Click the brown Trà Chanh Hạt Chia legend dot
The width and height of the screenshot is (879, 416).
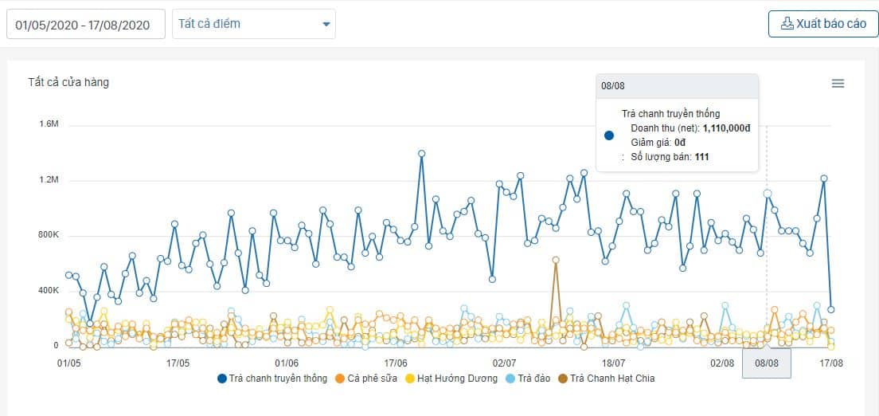565,379
